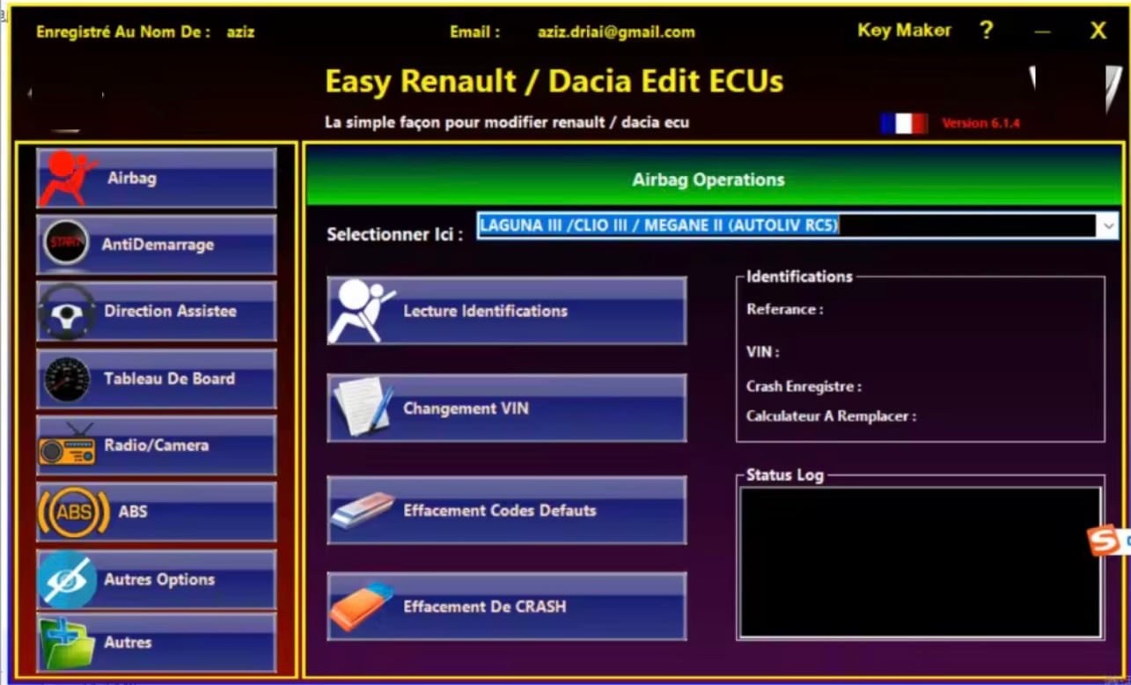
Task: Click the ABS warning light icon
Action: tap(74, 512)
